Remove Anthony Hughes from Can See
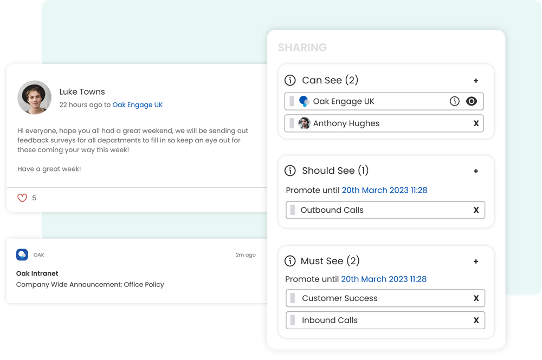The image size is (542, 360). click(476, 123)
